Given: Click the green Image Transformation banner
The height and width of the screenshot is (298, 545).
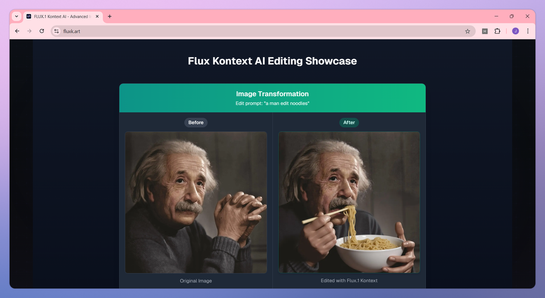Looking at the screenshot, I should pos(272,98).
